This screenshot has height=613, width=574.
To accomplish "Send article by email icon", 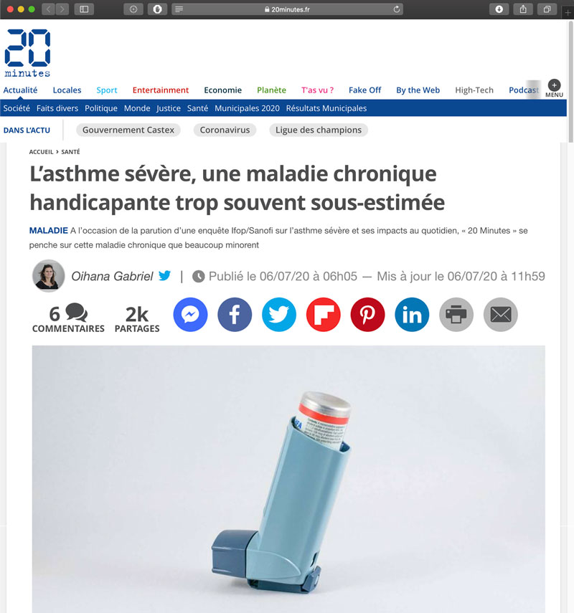I will 501,315.
